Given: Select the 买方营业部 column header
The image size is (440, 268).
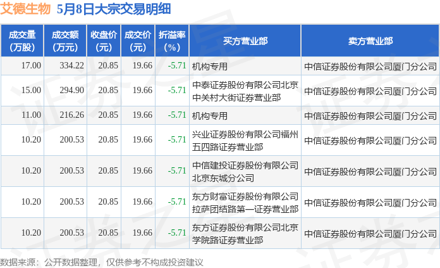Looking at the screenshot, I should click(245, 41).
